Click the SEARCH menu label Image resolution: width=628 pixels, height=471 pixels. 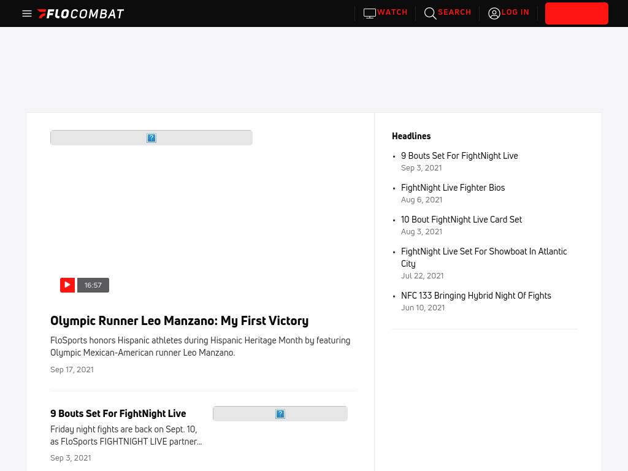click(x=454, y=12)
